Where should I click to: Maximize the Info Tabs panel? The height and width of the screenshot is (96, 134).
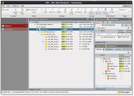(x=130, y=19)
